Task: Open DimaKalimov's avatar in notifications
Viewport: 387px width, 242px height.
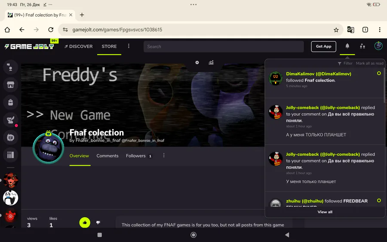Action: tap(276, 78)
